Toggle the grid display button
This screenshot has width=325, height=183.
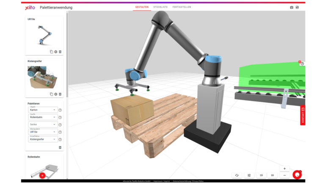(249, 175)
